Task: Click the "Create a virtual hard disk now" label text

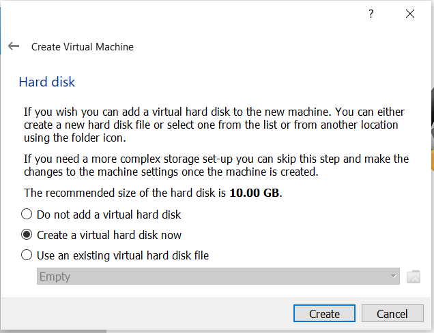Action: [x=108, y=235]
